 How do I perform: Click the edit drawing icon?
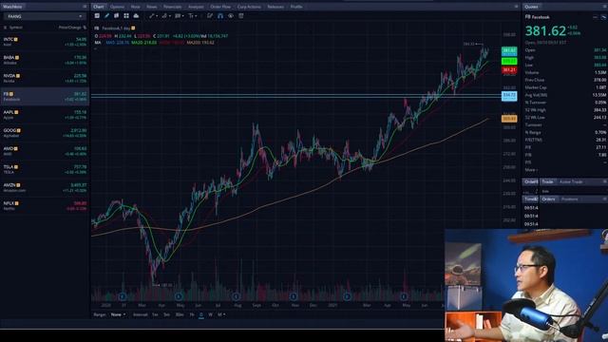[x=210, y=16]
